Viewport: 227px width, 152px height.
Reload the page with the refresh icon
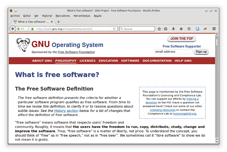[x=114, y=29]
